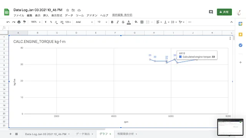Star the Data Log document
The height and width of the screenshot is (138, 246).
click(68, 10)
